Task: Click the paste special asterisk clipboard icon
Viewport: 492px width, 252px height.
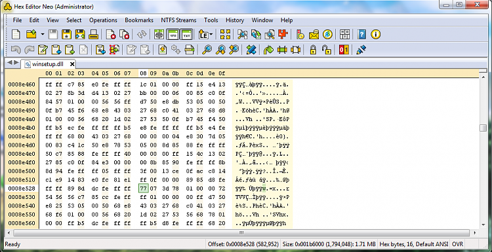Action: tap(100, 50)
